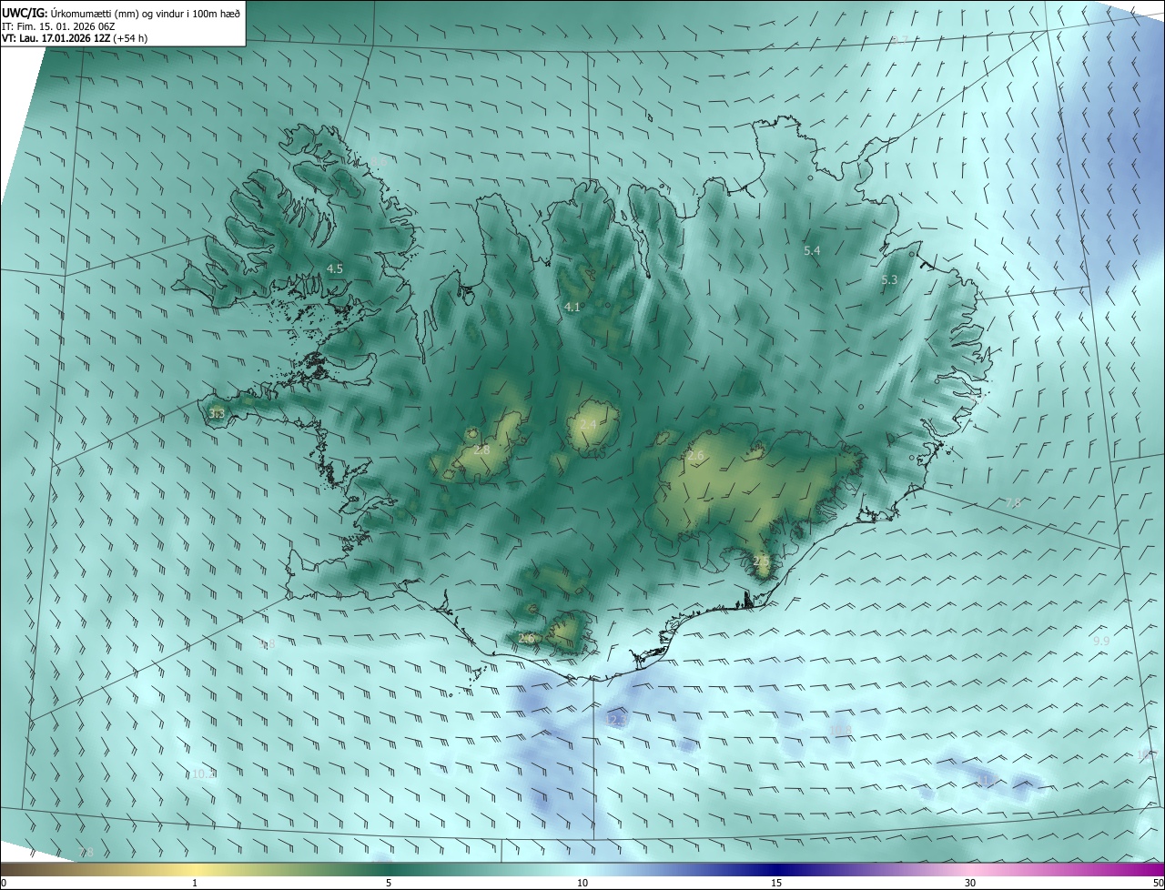
Task: Click the 2.2 value at Vatnajökull's southern tip
Action: click(761, 561)
